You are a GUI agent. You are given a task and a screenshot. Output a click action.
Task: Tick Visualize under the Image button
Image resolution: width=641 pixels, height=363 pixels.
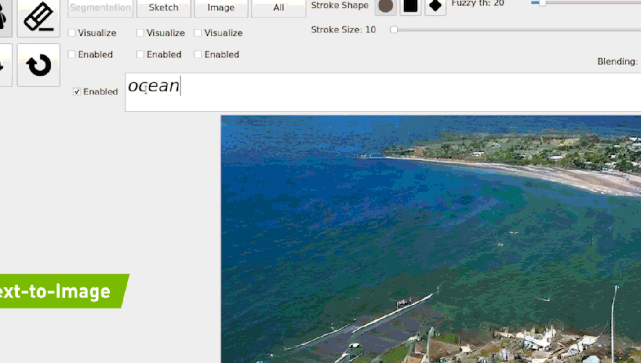(198, 33)
